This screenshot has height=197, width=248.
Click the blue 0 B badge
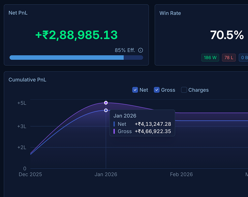(x=244, y=58)
